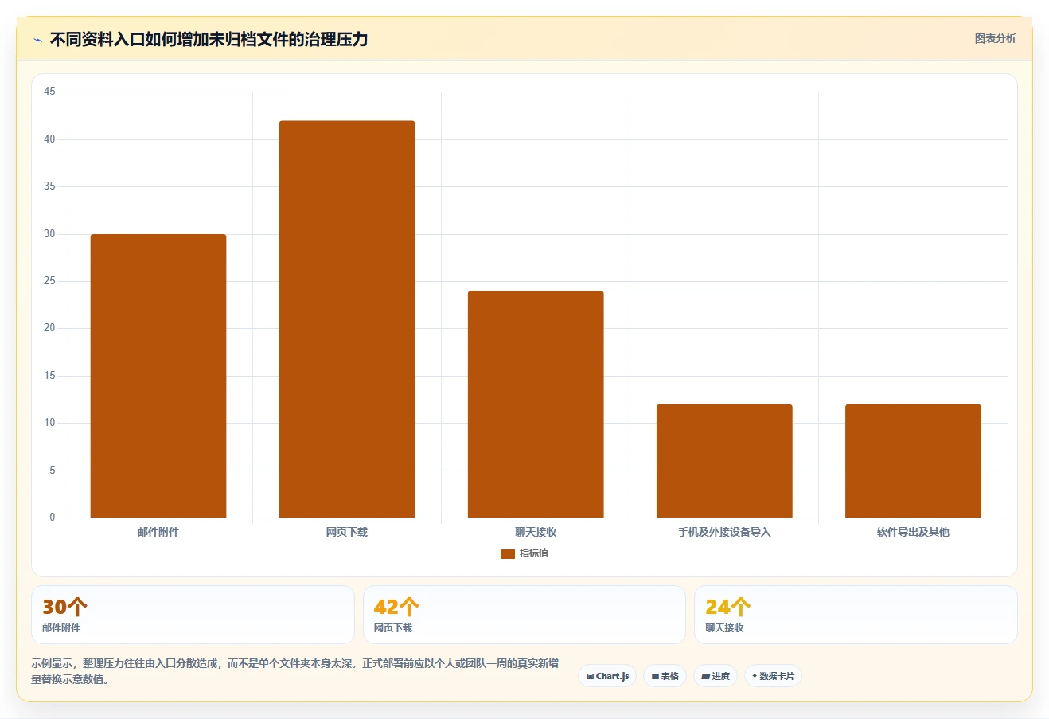Viewport: 1049px width, 719px height.
Task: Click the 邮件附件 bar in chart
Action: pyautogui.click(x=158, y=376)
